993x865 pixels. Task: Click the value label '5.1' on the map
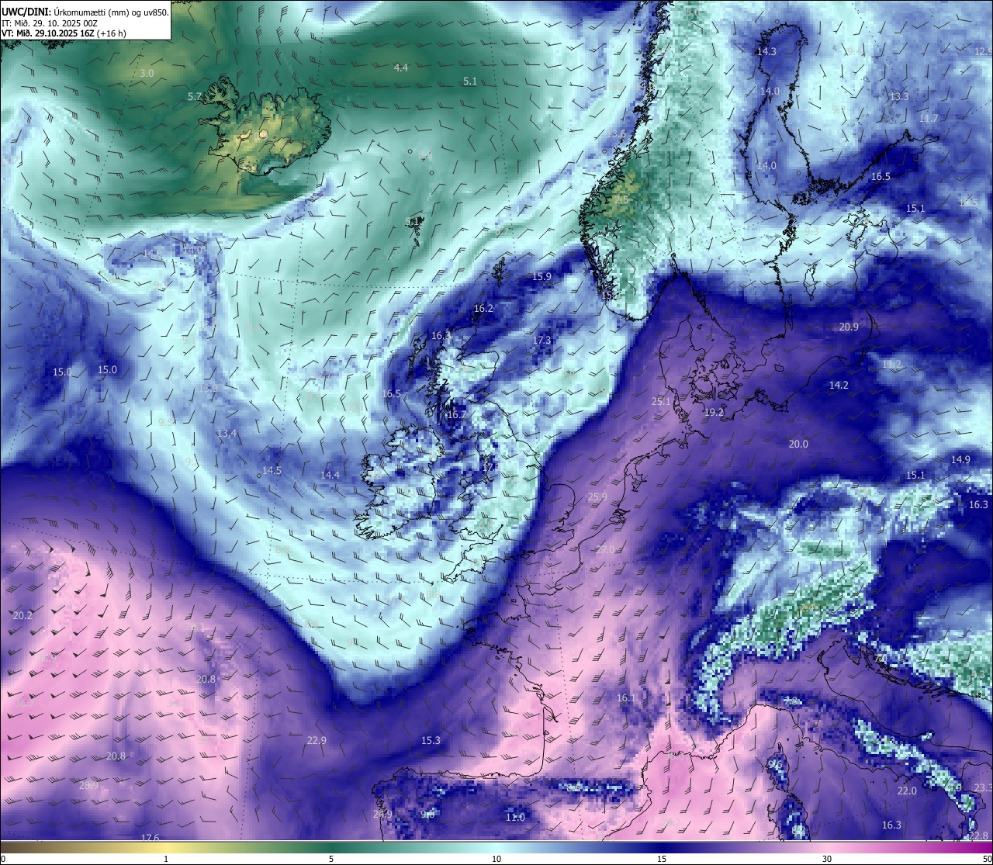tap(470, 81)
